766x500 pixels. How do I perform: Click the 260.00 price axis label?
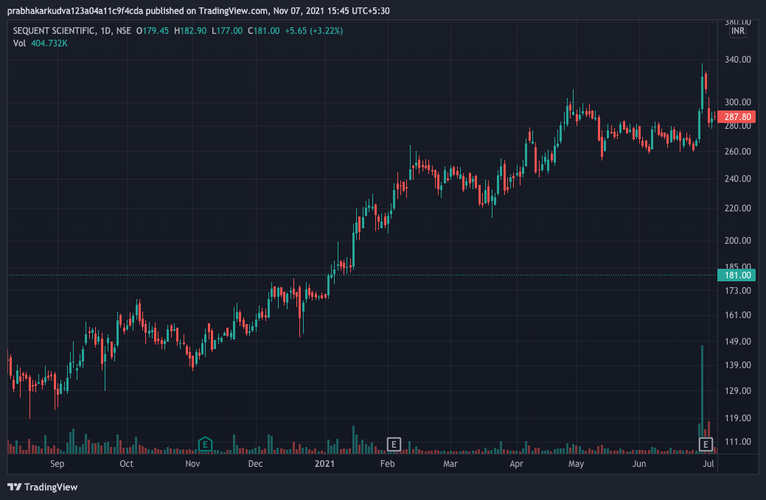click(x=738, y=152)
